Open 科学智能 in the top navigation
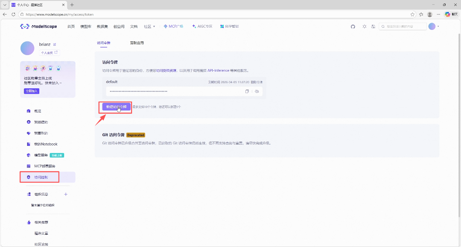This screenshot has width=461, height=247. click(x=229, y=26)
